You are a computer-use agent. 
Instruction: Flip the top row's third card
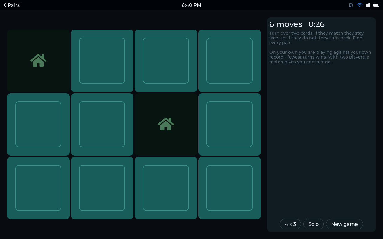[166, 61]
